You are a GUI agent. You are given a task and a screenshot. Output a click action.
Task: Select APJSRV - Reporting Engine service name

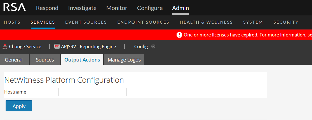click(x=88, y=46)
